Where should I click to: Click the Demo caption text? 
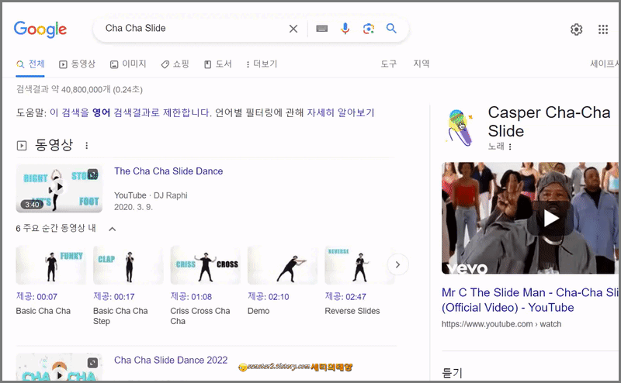click(258, 311)
